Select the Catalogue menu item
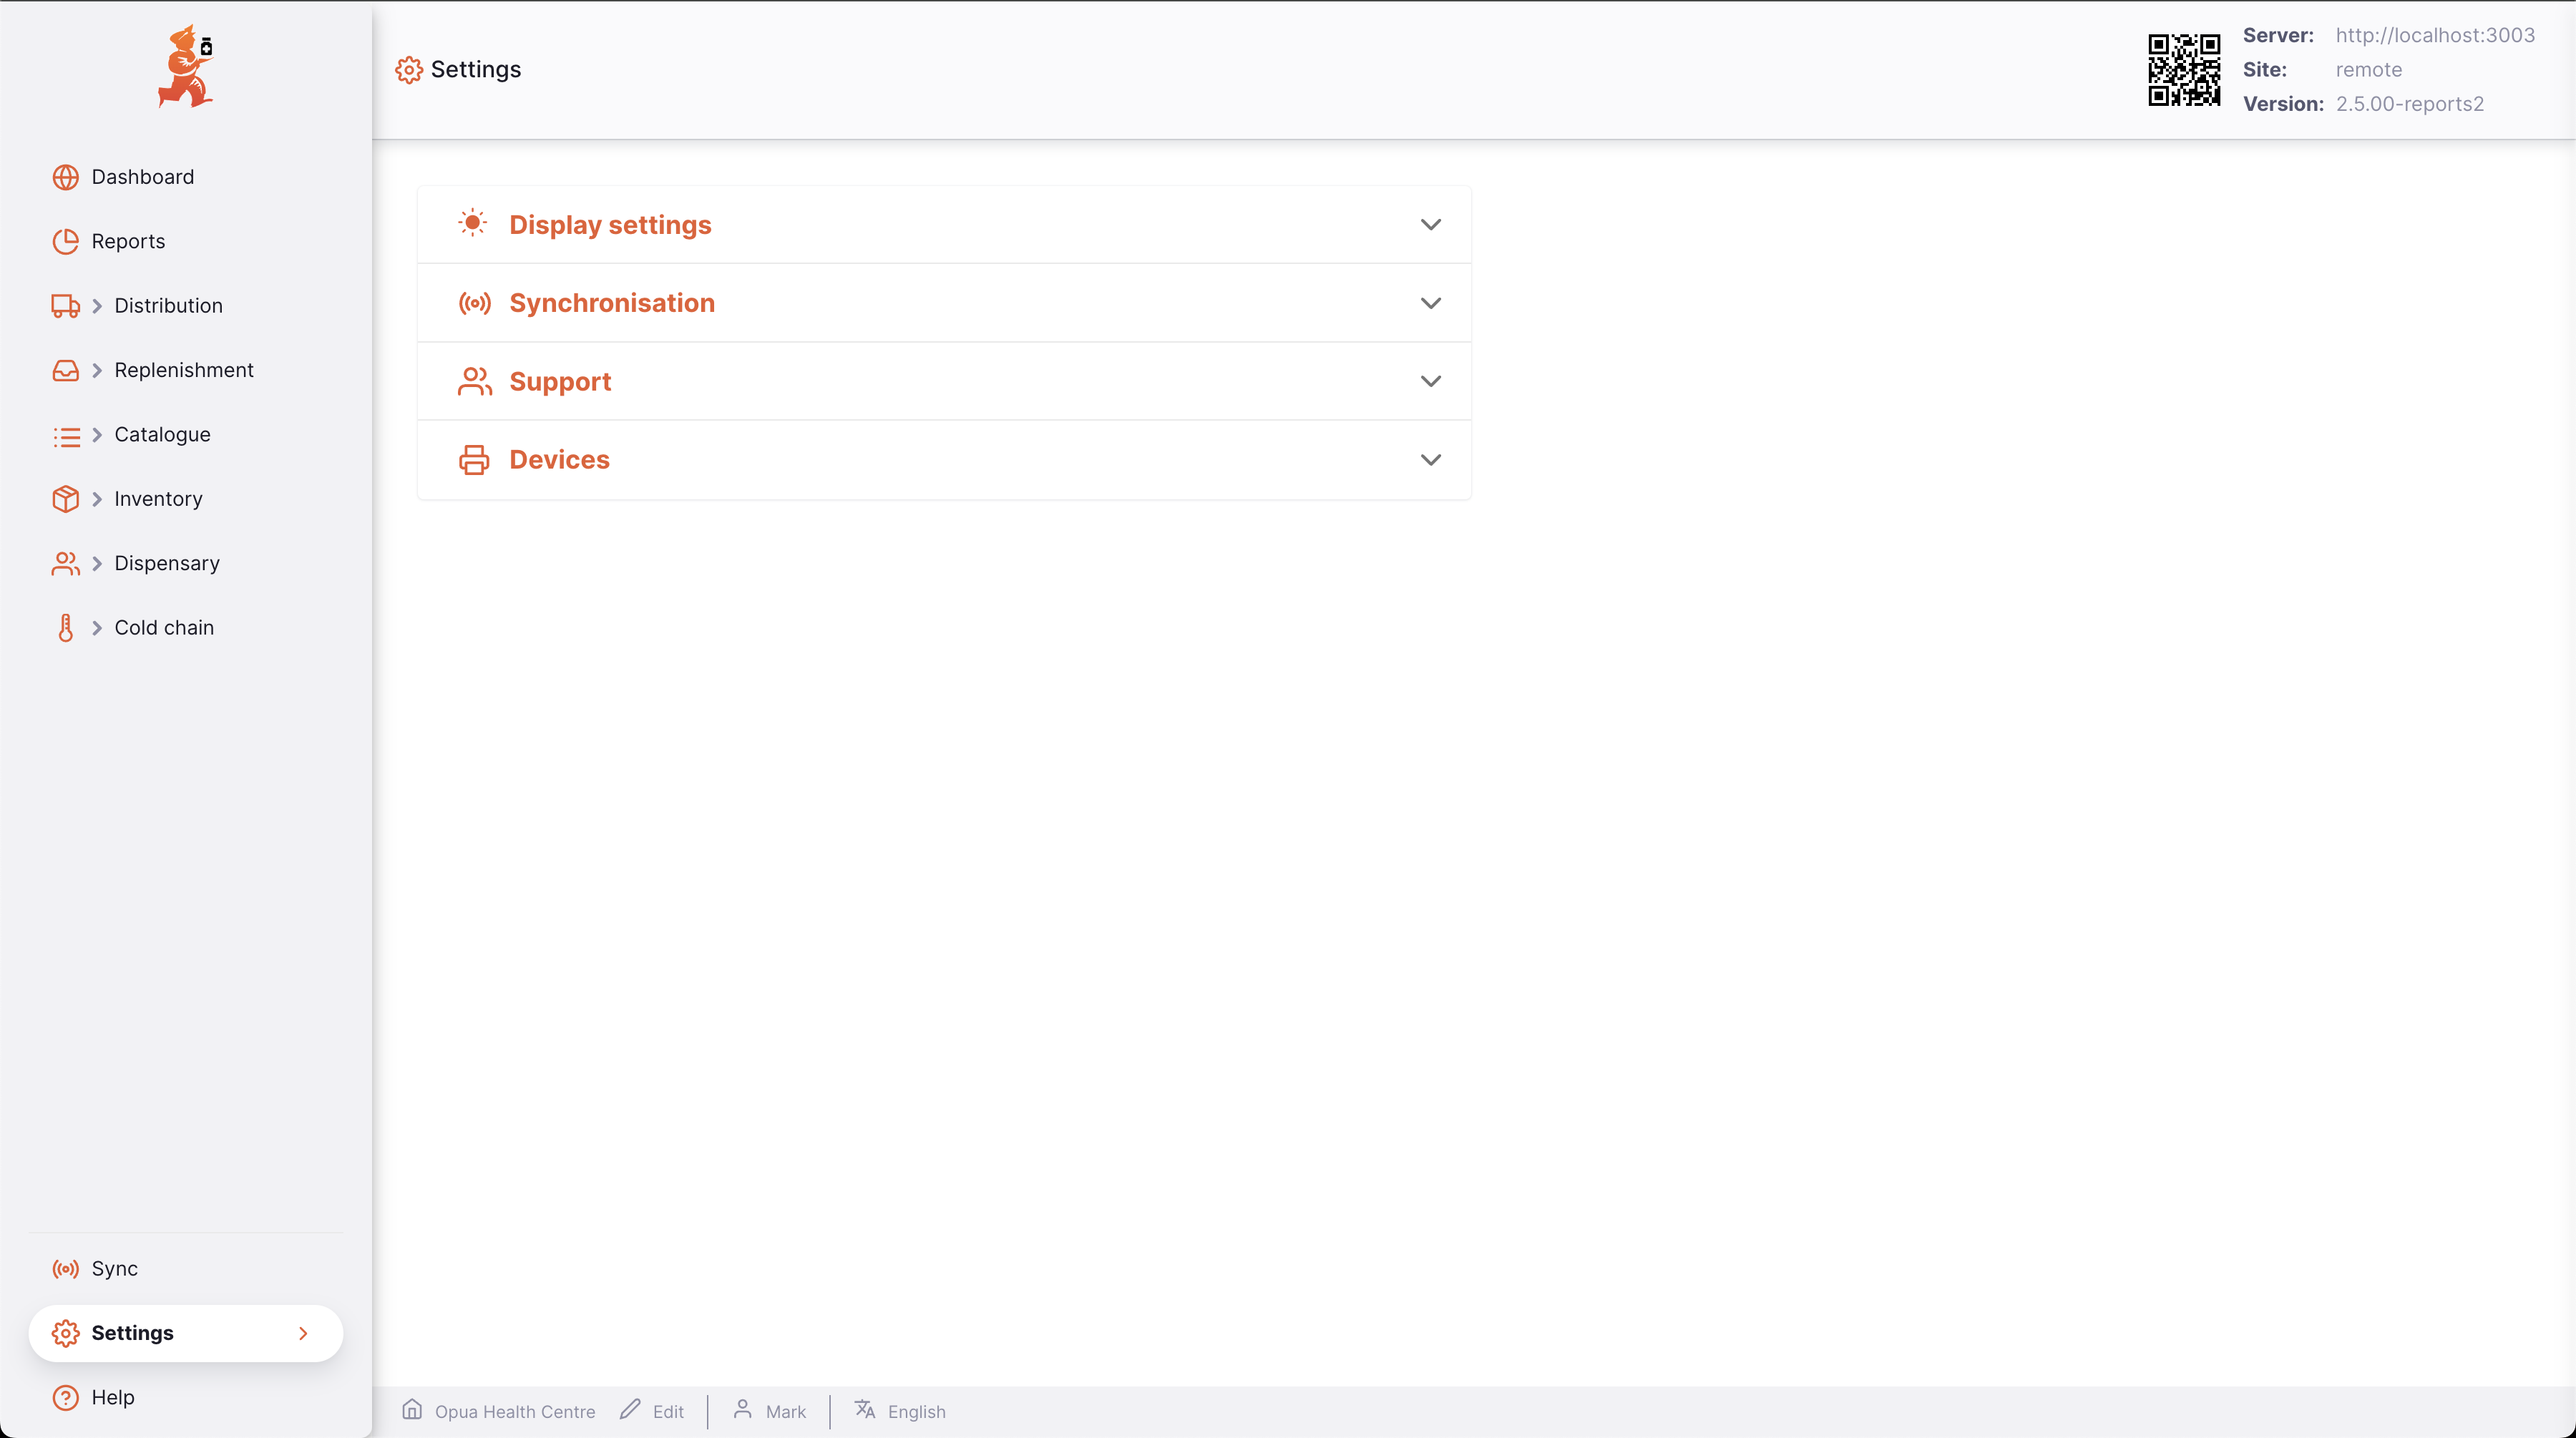This screenshot has width=2576, height=1438. point(161,434)
